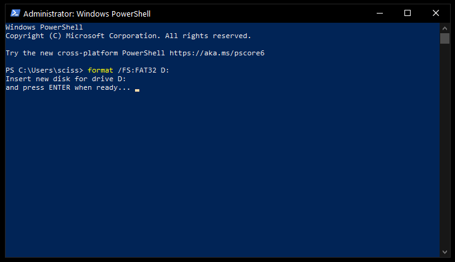Click the scrollbar down arrow
The image size is (455, 262).
tap(445, 252)
